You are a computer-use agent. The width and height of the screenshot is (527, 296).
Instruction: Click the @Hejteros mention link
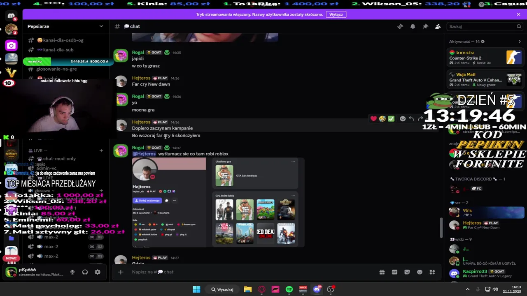point(144,154)
